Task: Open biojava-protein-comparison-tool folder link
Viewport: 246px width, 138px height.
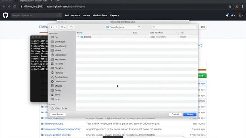Action: pyautogui.click(x=62, y=129)
